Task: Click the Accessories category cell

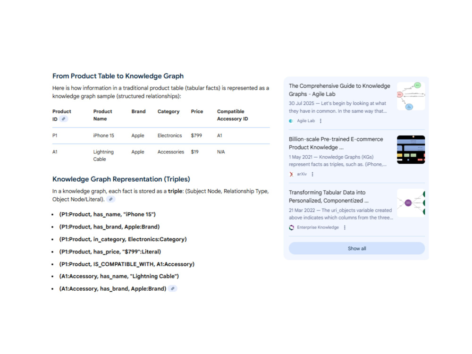Action: [x=171, y=152]
